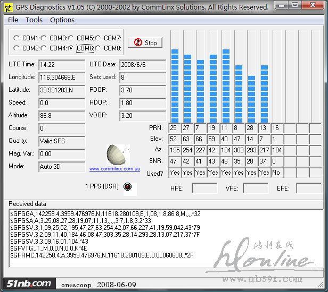Open the File menu
This screenshot has height=292, width=328.
coord(13,20)
